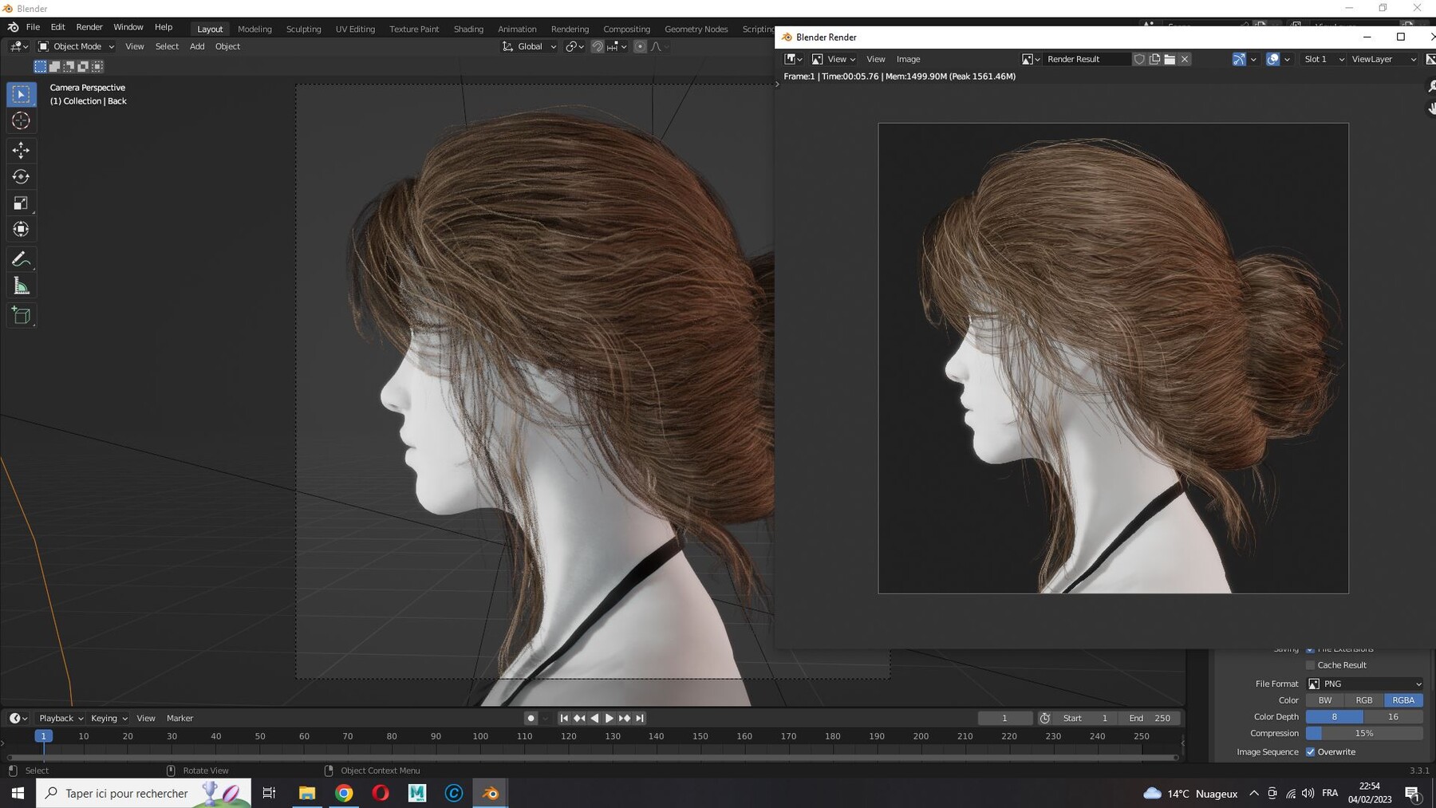1436x808 pixels.
Task: Open the Add menu in viewport header
Action: tap(197, 46)
